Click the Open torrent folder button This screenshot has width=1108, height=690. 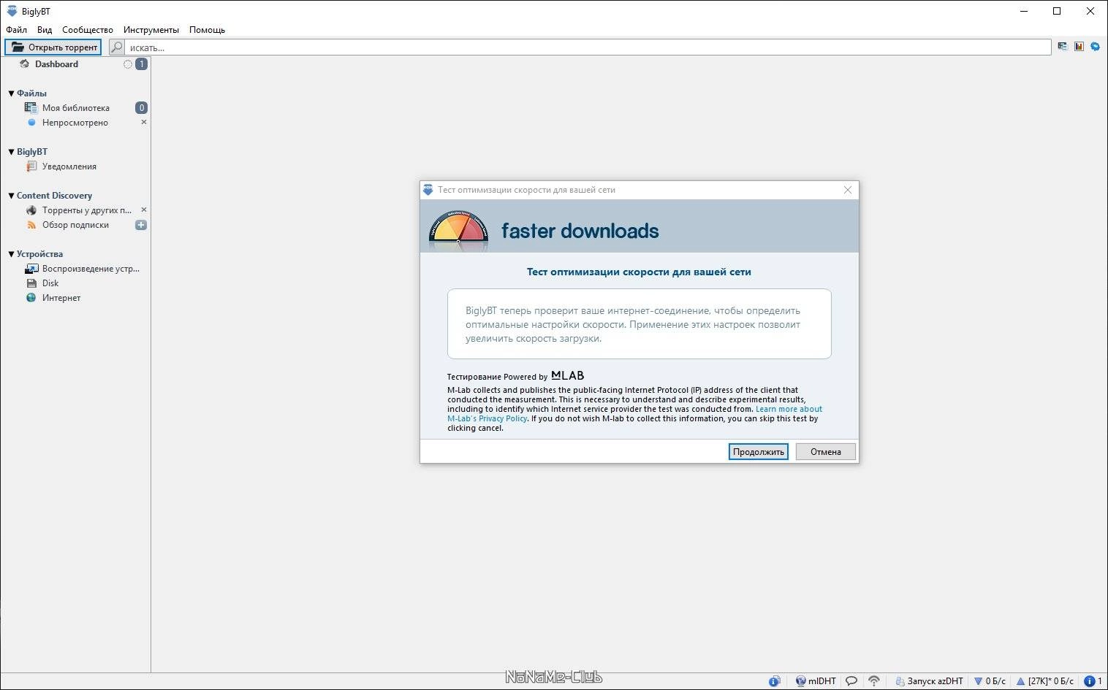click(x=53, y=47)
